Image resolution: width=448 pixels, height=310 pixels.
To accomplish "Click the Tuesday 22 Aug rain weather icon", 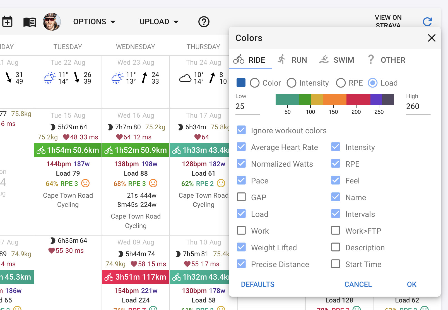I will tap(49, 78).
